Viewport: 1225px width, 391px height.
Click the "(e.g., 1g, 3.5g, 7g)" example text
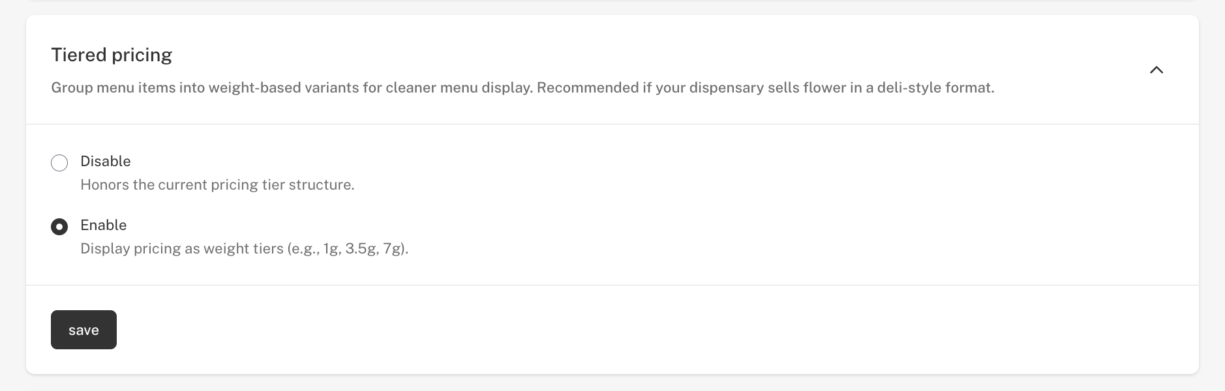(x=347, y=248)
